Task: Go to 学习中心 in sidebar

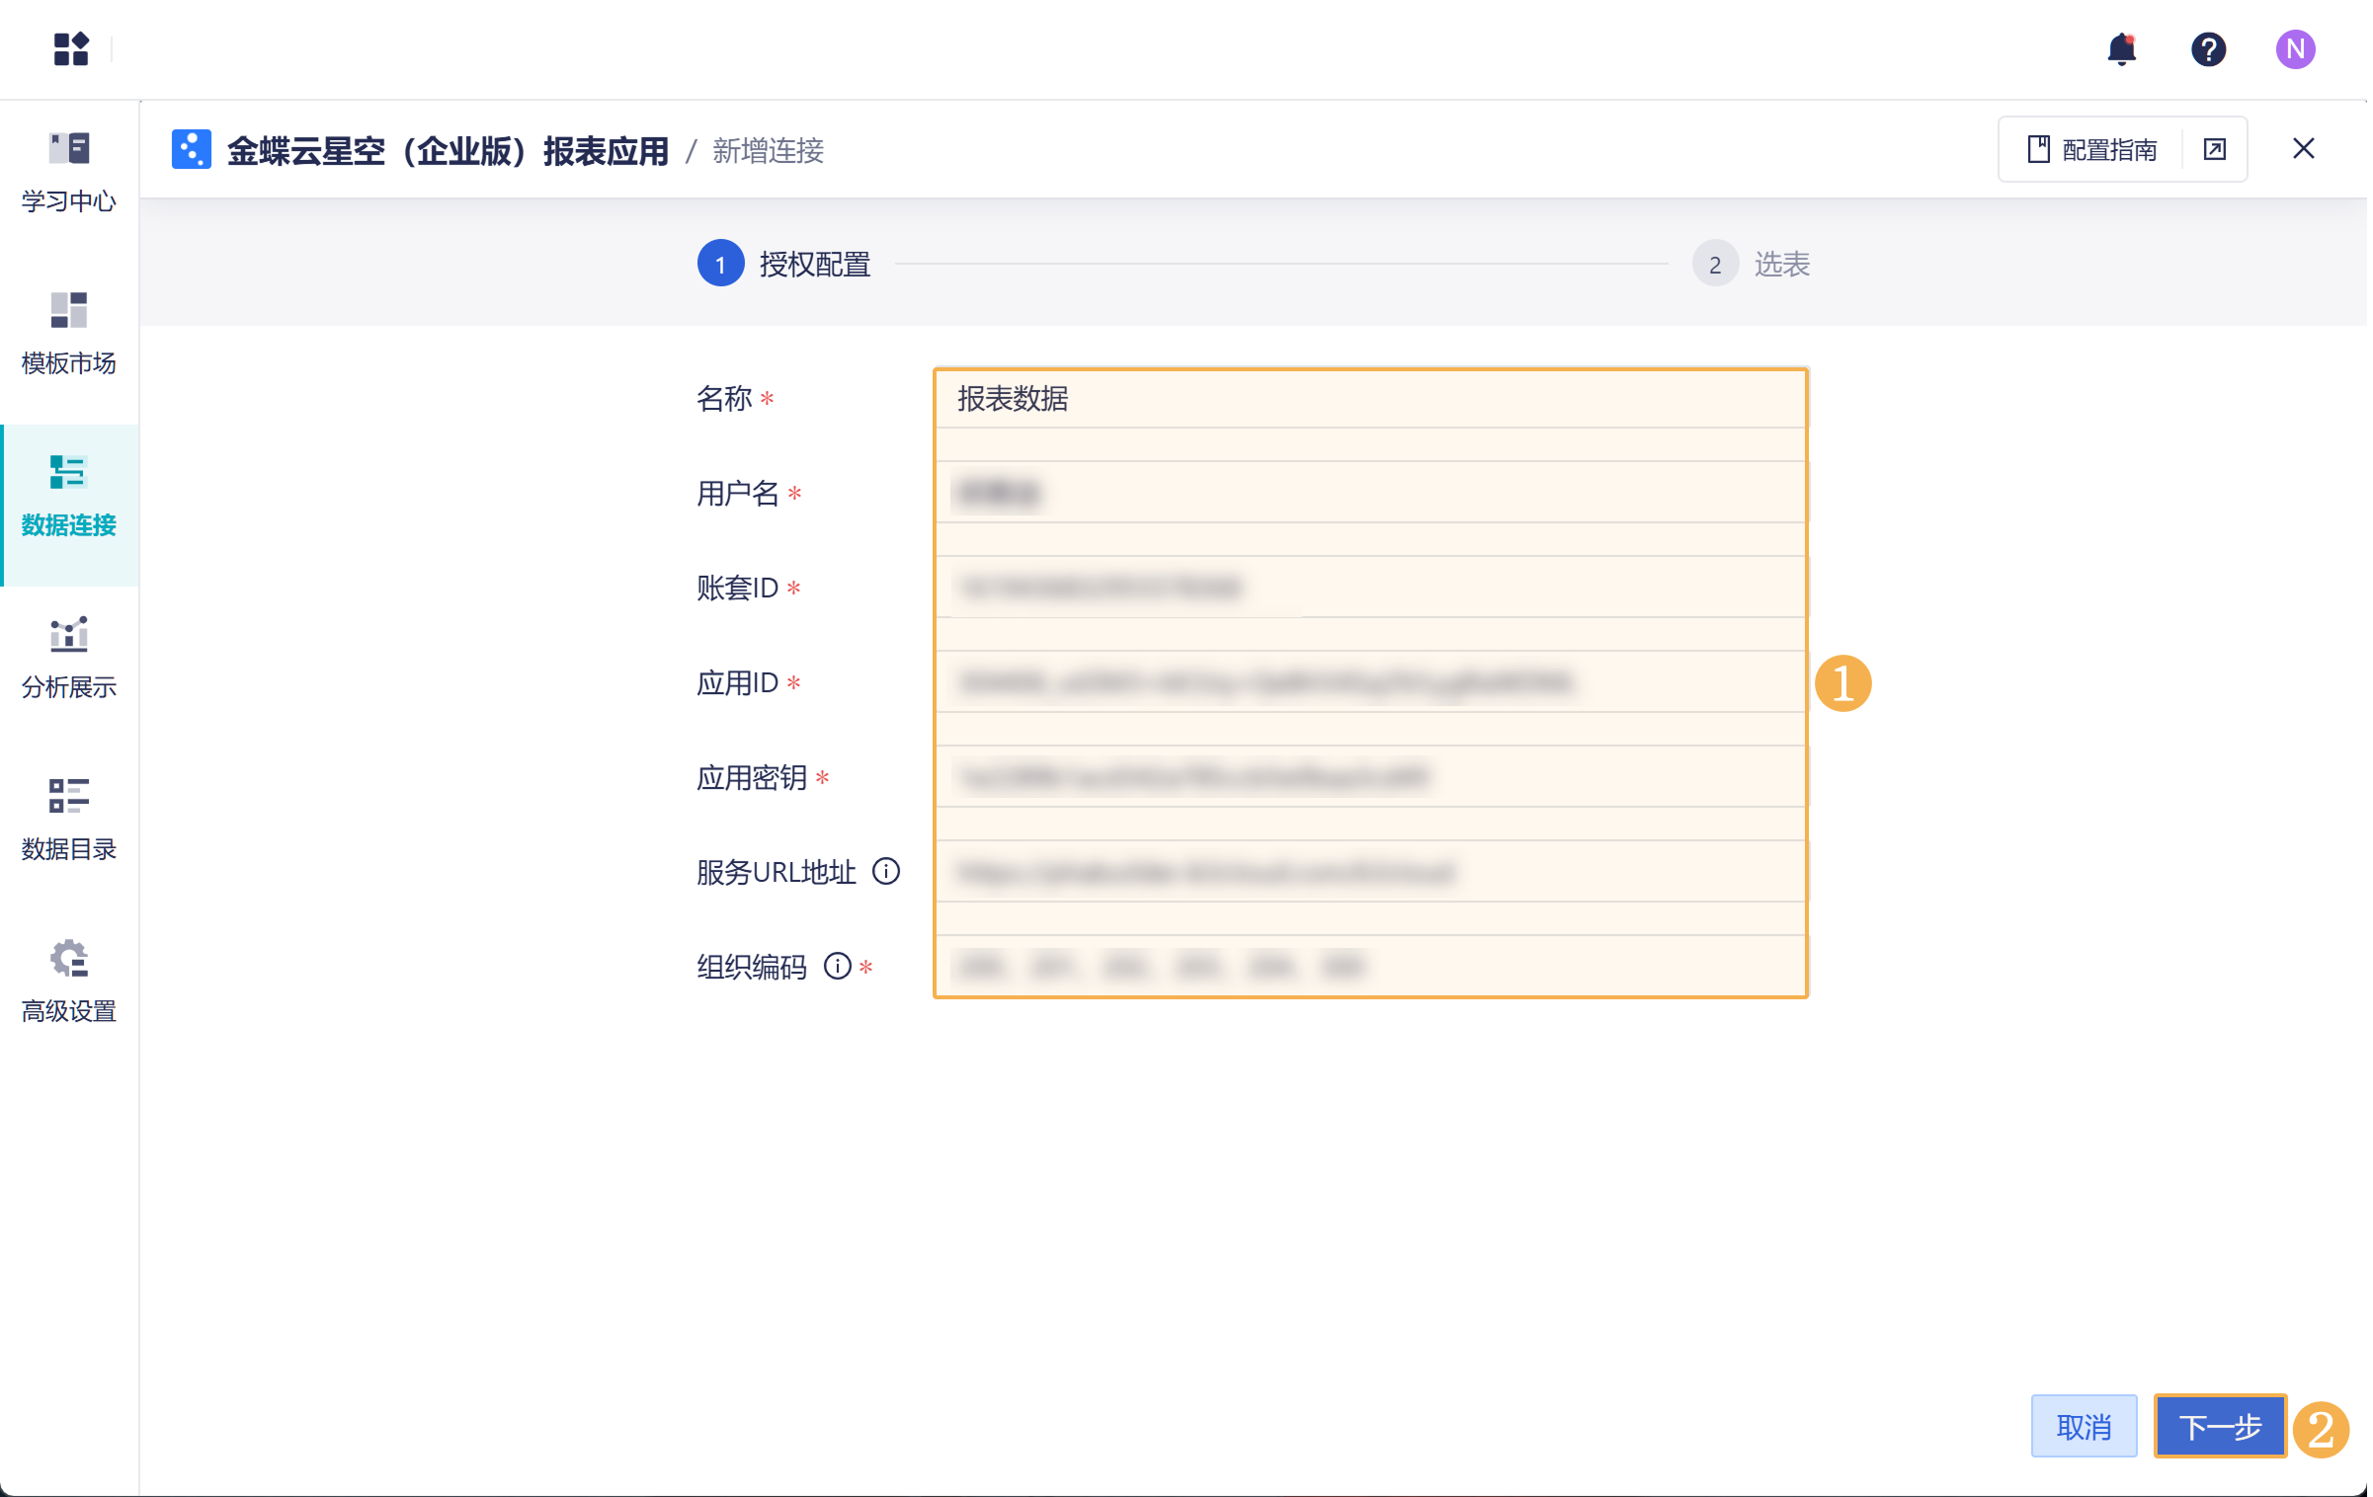Action: click(69, 172)
